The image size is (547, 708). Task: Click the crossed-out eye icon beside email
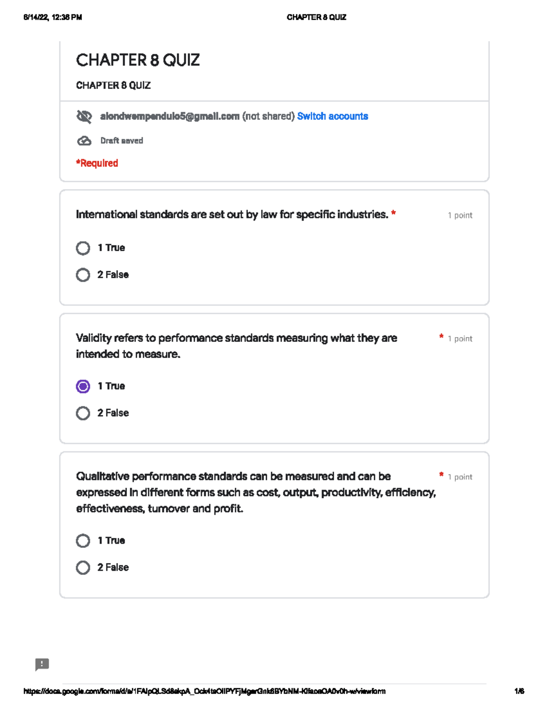[84, 117]
